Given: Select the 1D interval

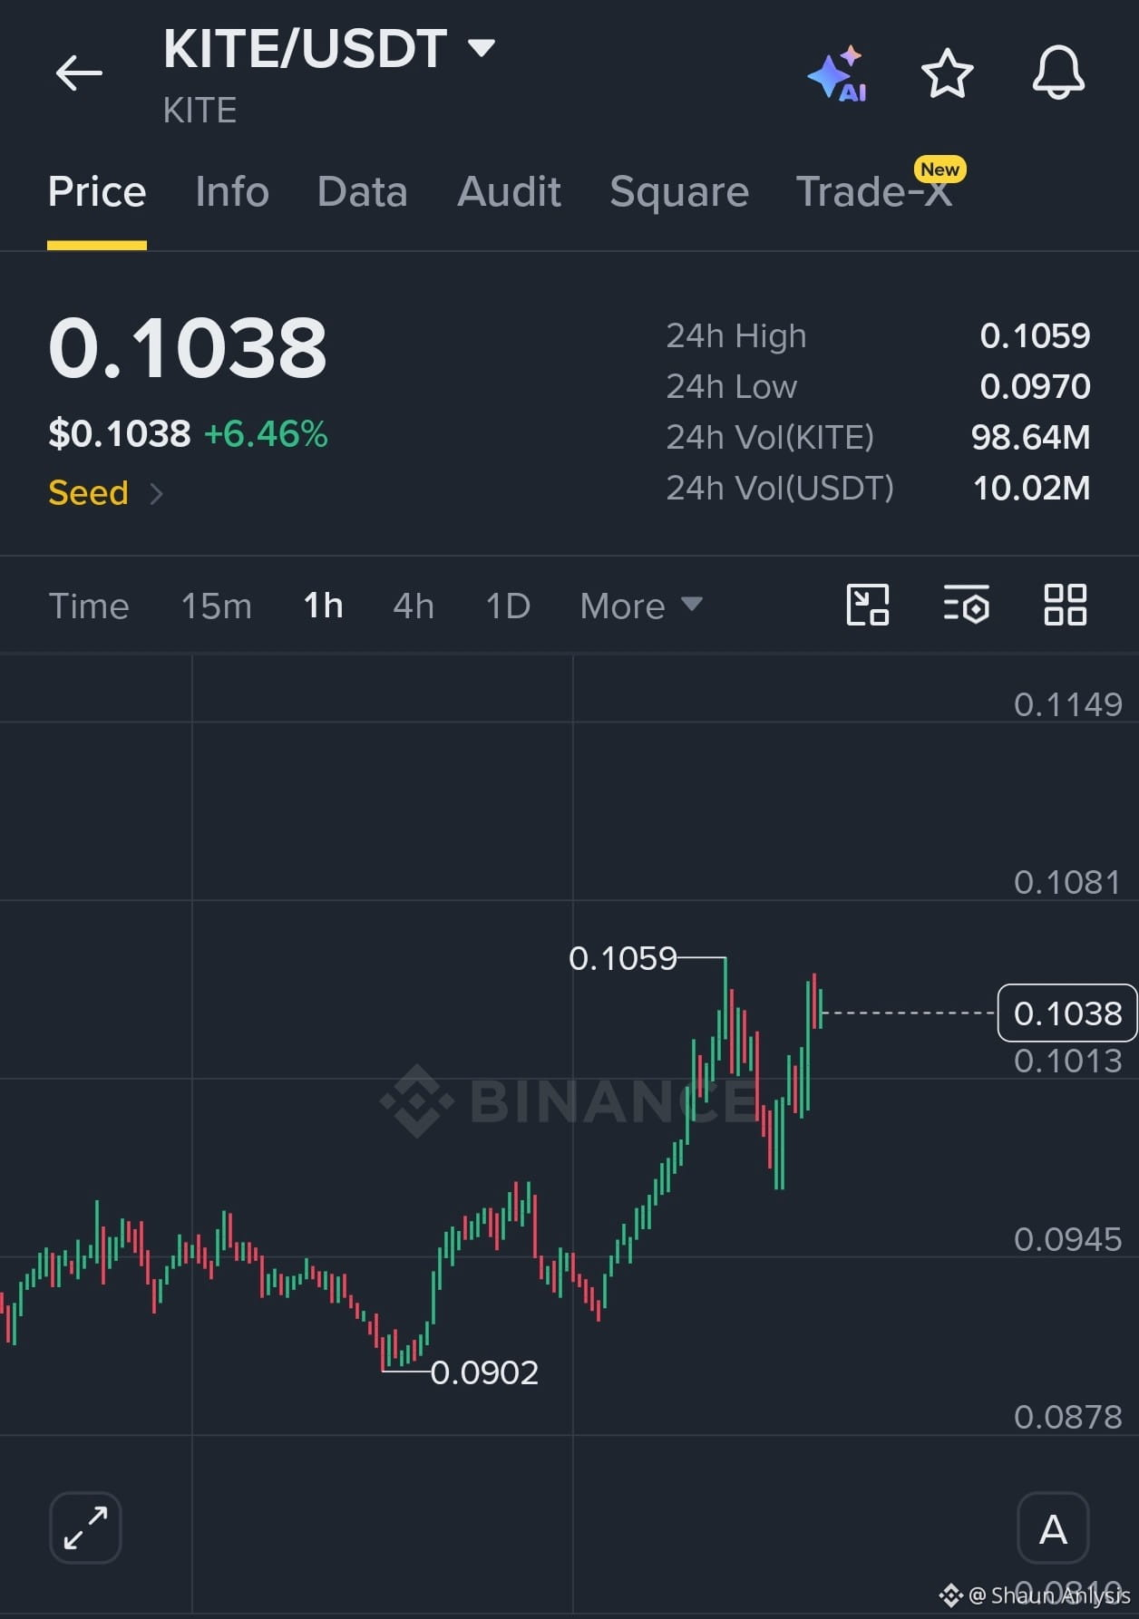Looking at the screenshot, I should click(508, 606).
